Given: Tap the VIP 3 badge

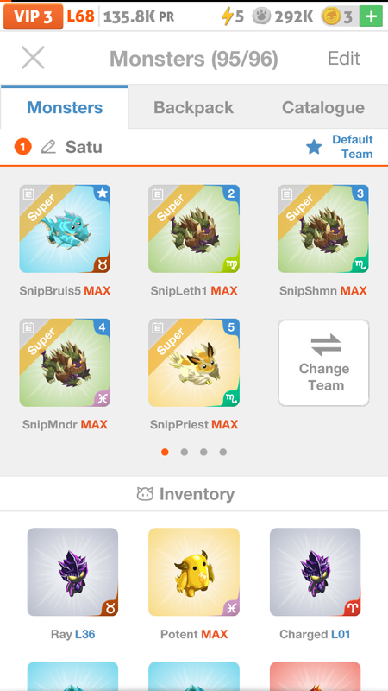Looking at the screenshot, I should (33, 16).
